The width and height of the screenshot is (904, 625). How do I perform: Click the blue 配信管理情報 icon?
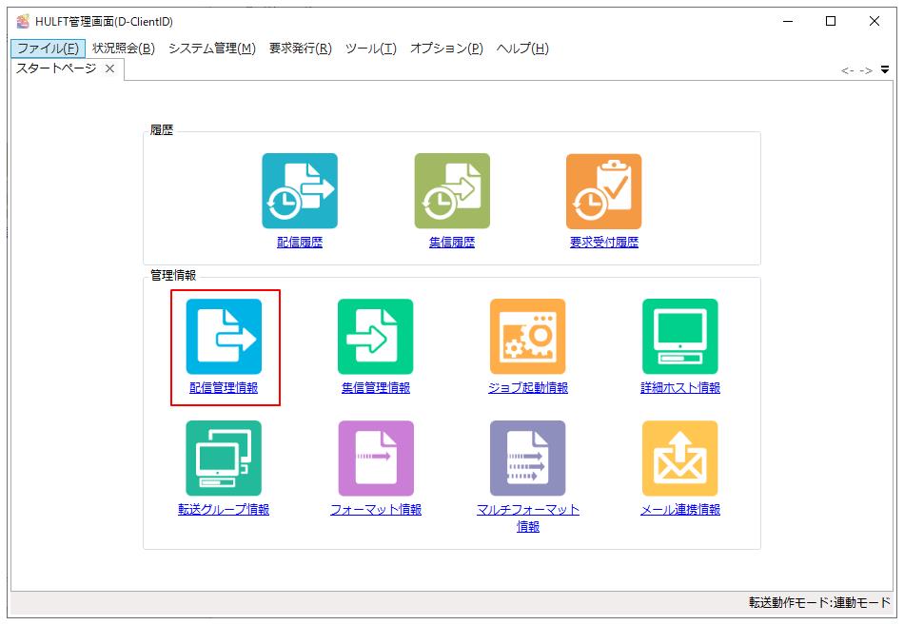point(224,337)
